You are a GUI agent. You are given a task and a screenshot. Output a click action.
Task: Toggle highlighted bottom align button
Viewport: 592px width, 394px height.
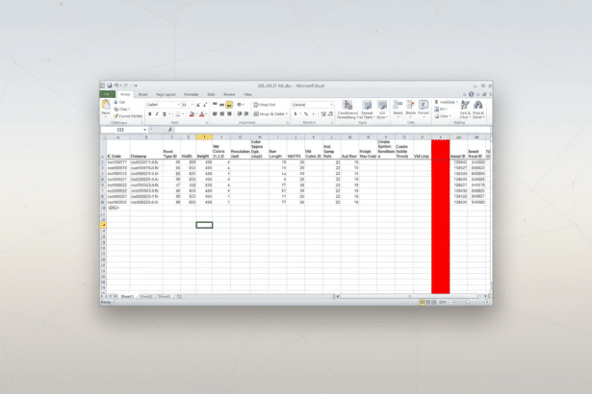[229, 105]
